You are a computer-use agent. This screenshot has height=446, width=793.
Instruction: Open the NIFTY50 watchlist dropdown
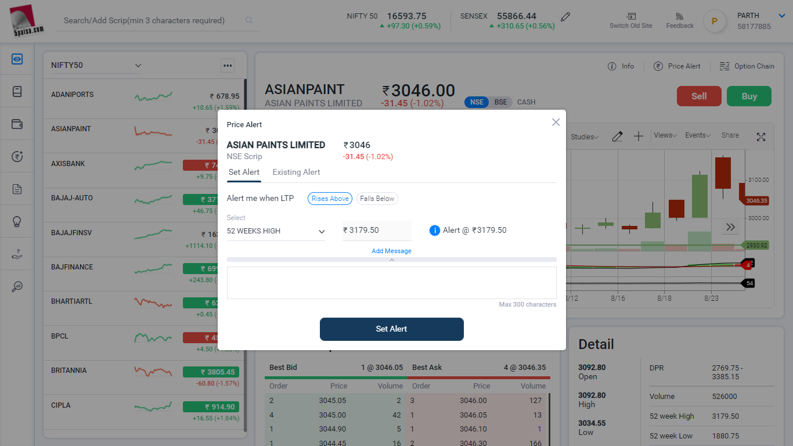(x=96, y=65)
